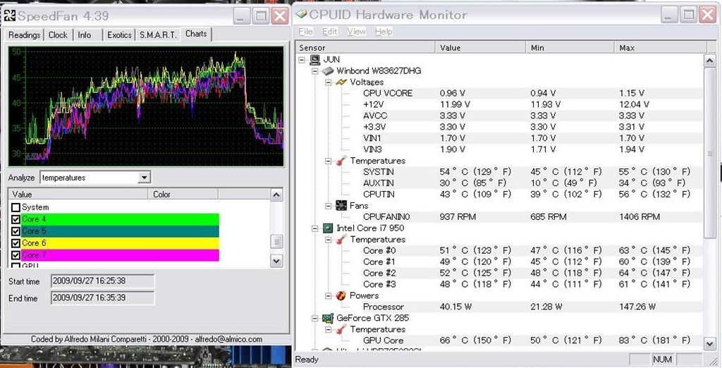Toggle the Core 6 checkbox

coord(16,243)
